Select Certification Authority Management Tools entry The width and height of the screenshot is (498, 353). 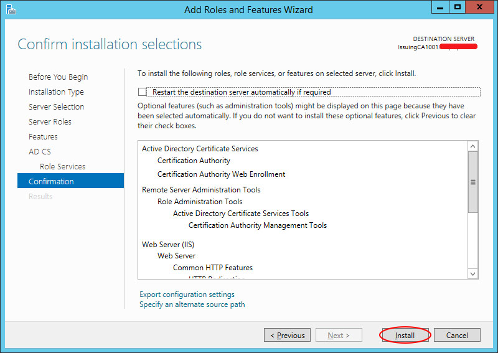click(258, 225)
